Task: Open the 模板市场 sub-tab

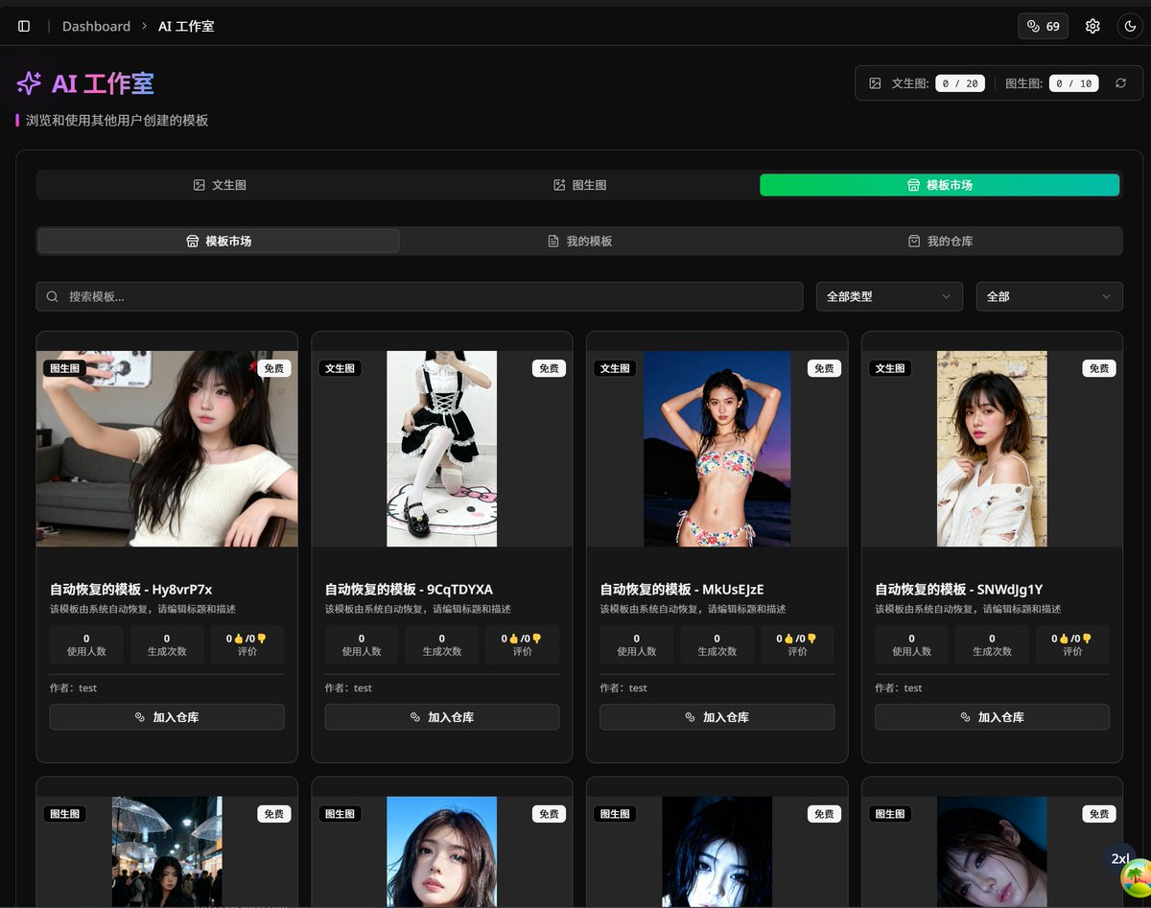Action: pyautogui.click(x=219, y=241)
